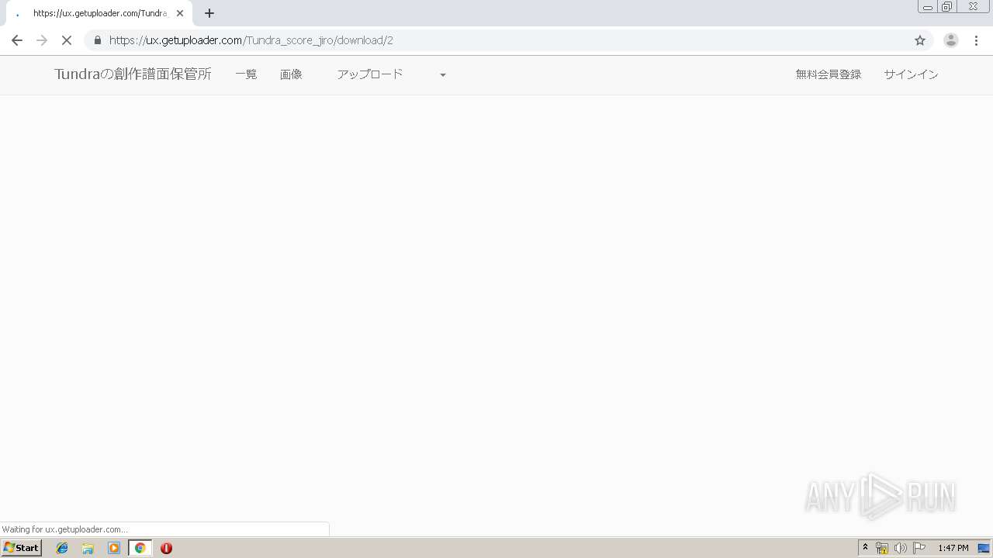
Task: Stop page loading with the X button
Action: (67, 40)
